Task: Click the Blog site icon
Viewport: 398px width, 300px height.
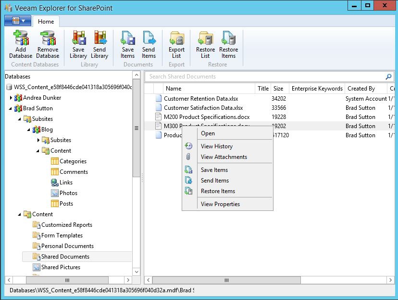Action: tap(37, 130)
